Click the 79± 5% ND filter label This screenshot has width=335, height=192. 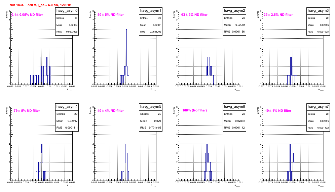[x=27, y=111]
